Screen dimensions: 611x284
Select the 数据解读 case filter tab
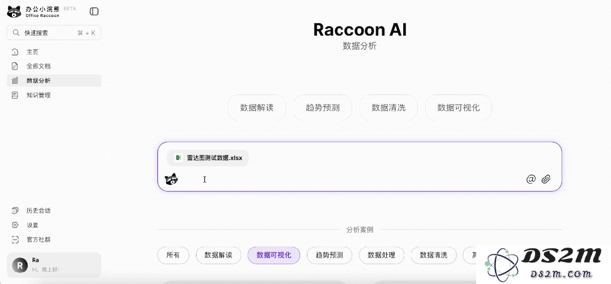tap(219, 255)
